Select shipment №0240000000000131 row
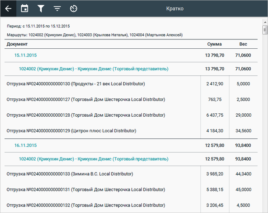This screenshot has height=213, width=268. pyautogui.click(x=86, y=190)
